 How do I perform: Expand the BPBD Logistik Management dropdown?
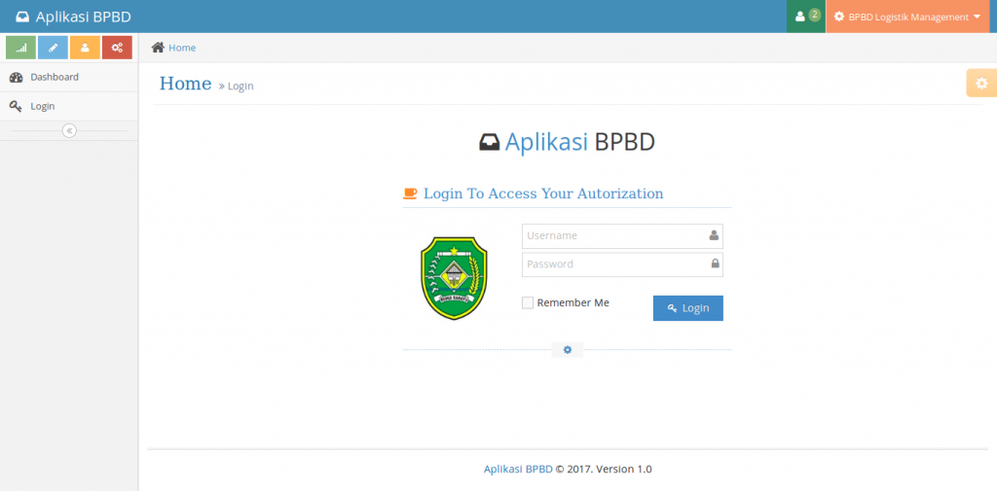pyautogui.click(x=907, y=17)
